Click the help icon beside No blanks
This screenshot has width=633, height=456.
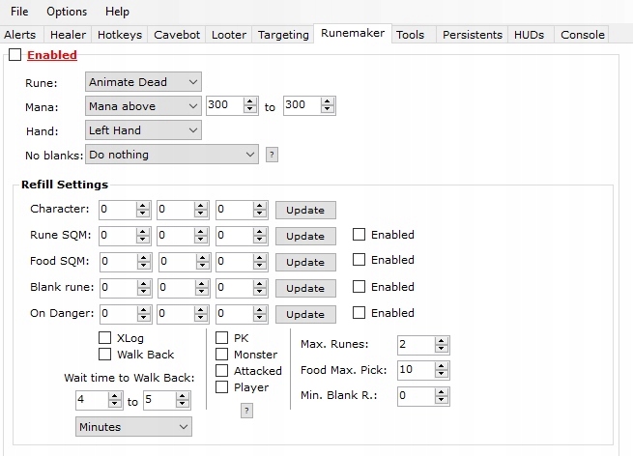272,155
